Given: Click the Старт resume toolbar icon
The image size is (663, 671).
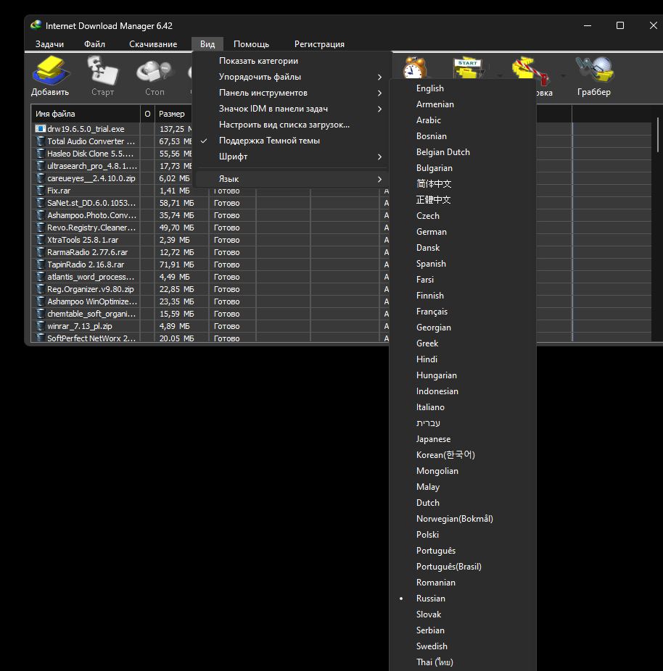Looking at the screenshot, I should click(102, 70).
